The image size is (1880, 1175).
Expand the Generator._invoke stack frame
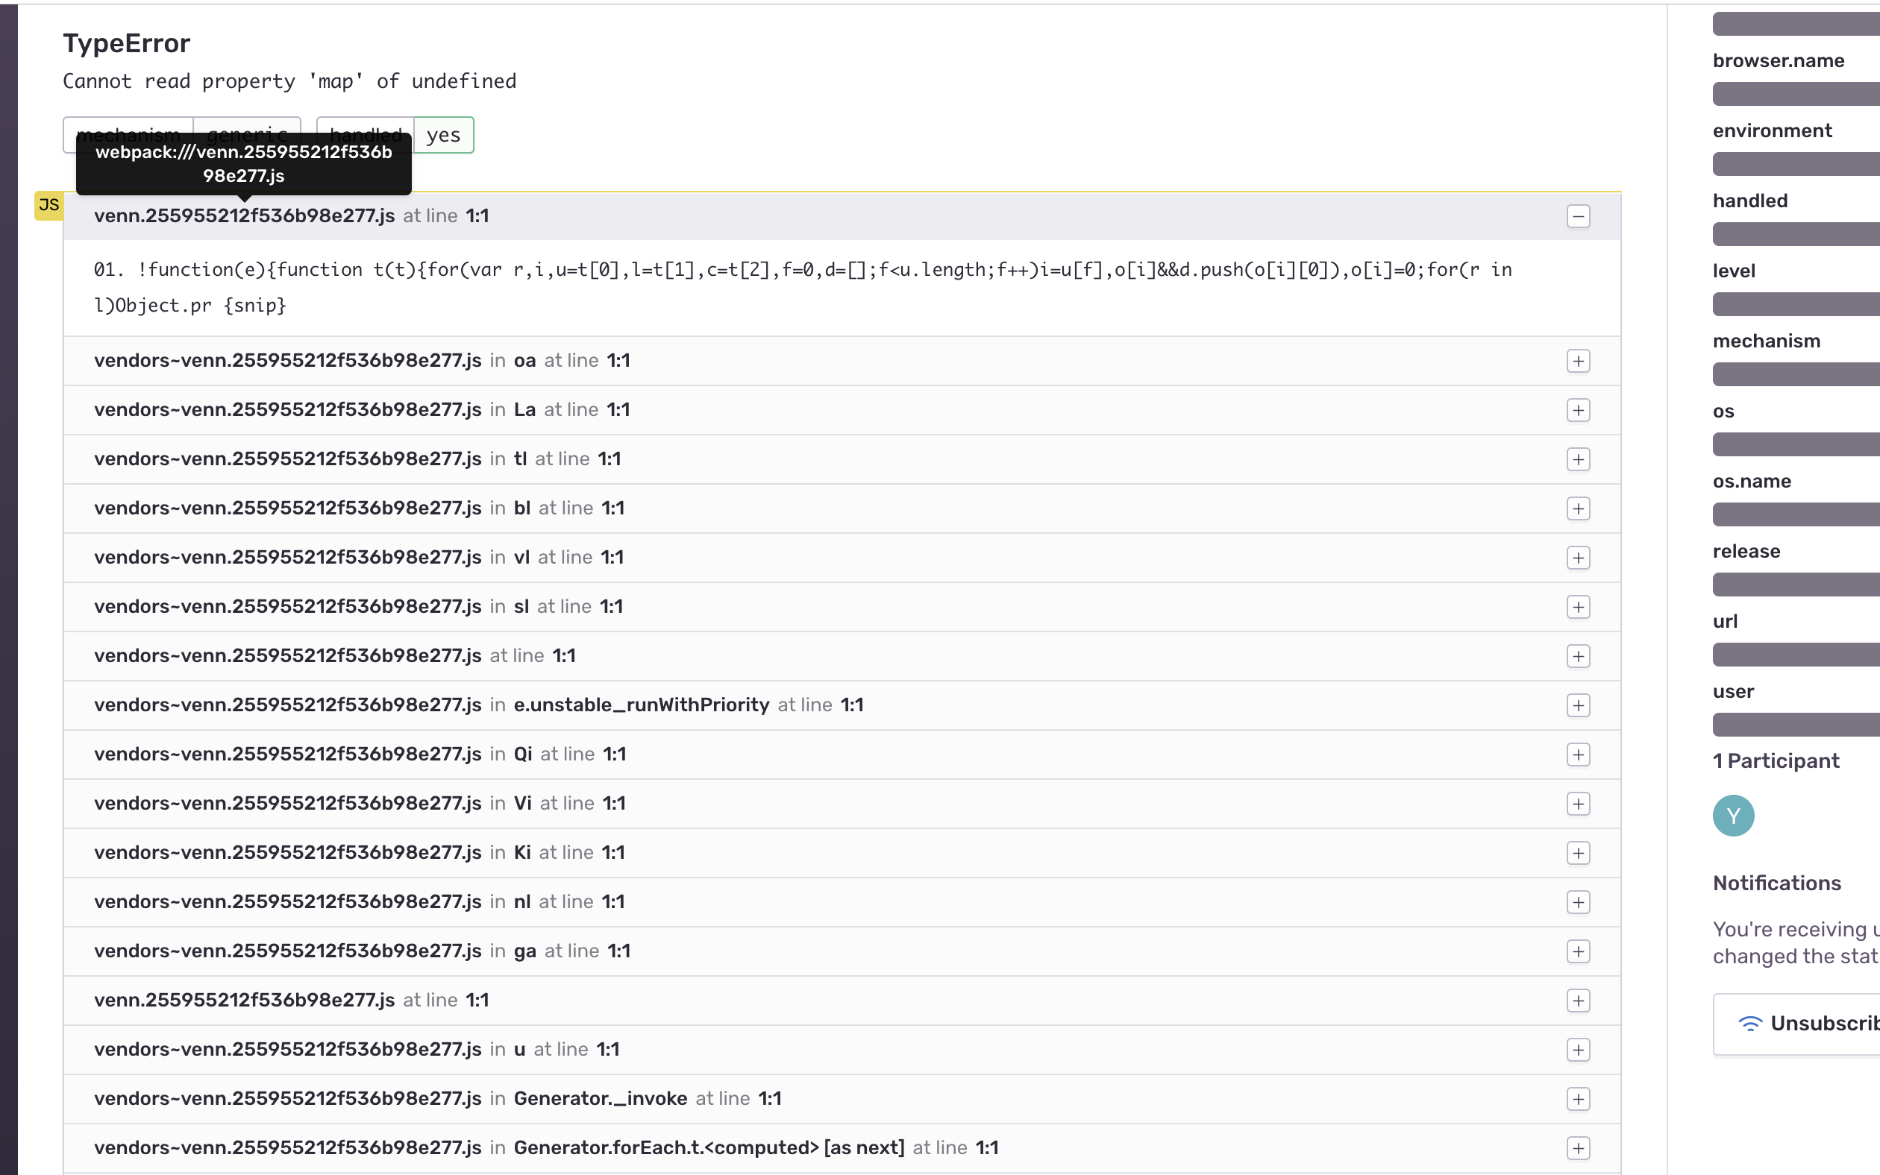pyautogui.click(x=1579, y=1099)
